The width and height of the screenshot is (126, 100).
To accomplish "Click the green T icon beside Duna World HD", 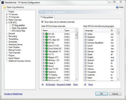I will [x=47, y=48].
